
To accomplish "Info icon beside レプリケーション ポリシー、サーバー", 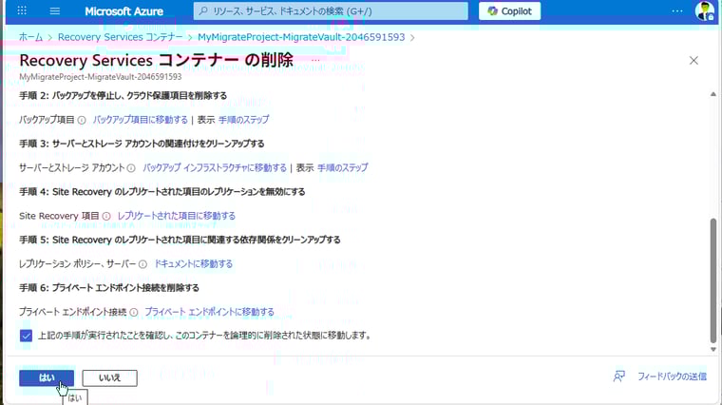I will point(142,264).
